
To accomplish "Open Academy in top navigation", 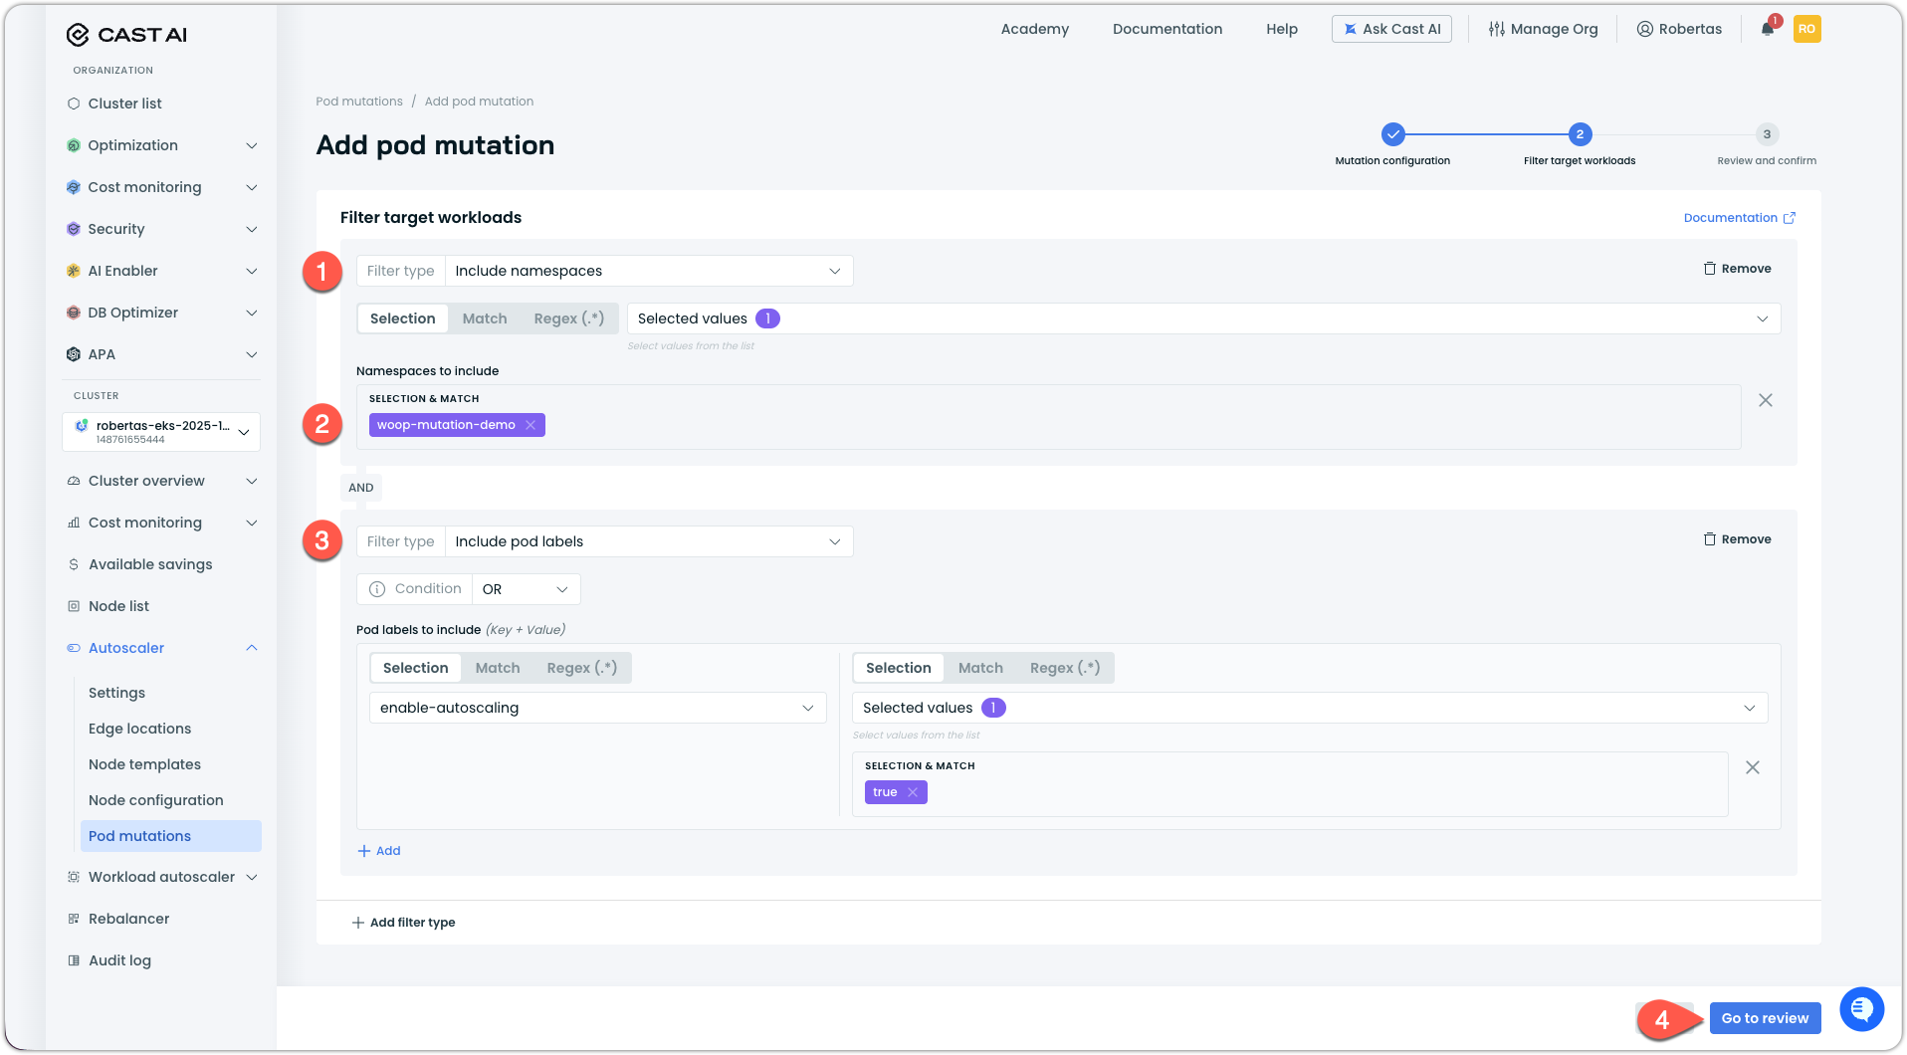I will [x=1035, y=29].
